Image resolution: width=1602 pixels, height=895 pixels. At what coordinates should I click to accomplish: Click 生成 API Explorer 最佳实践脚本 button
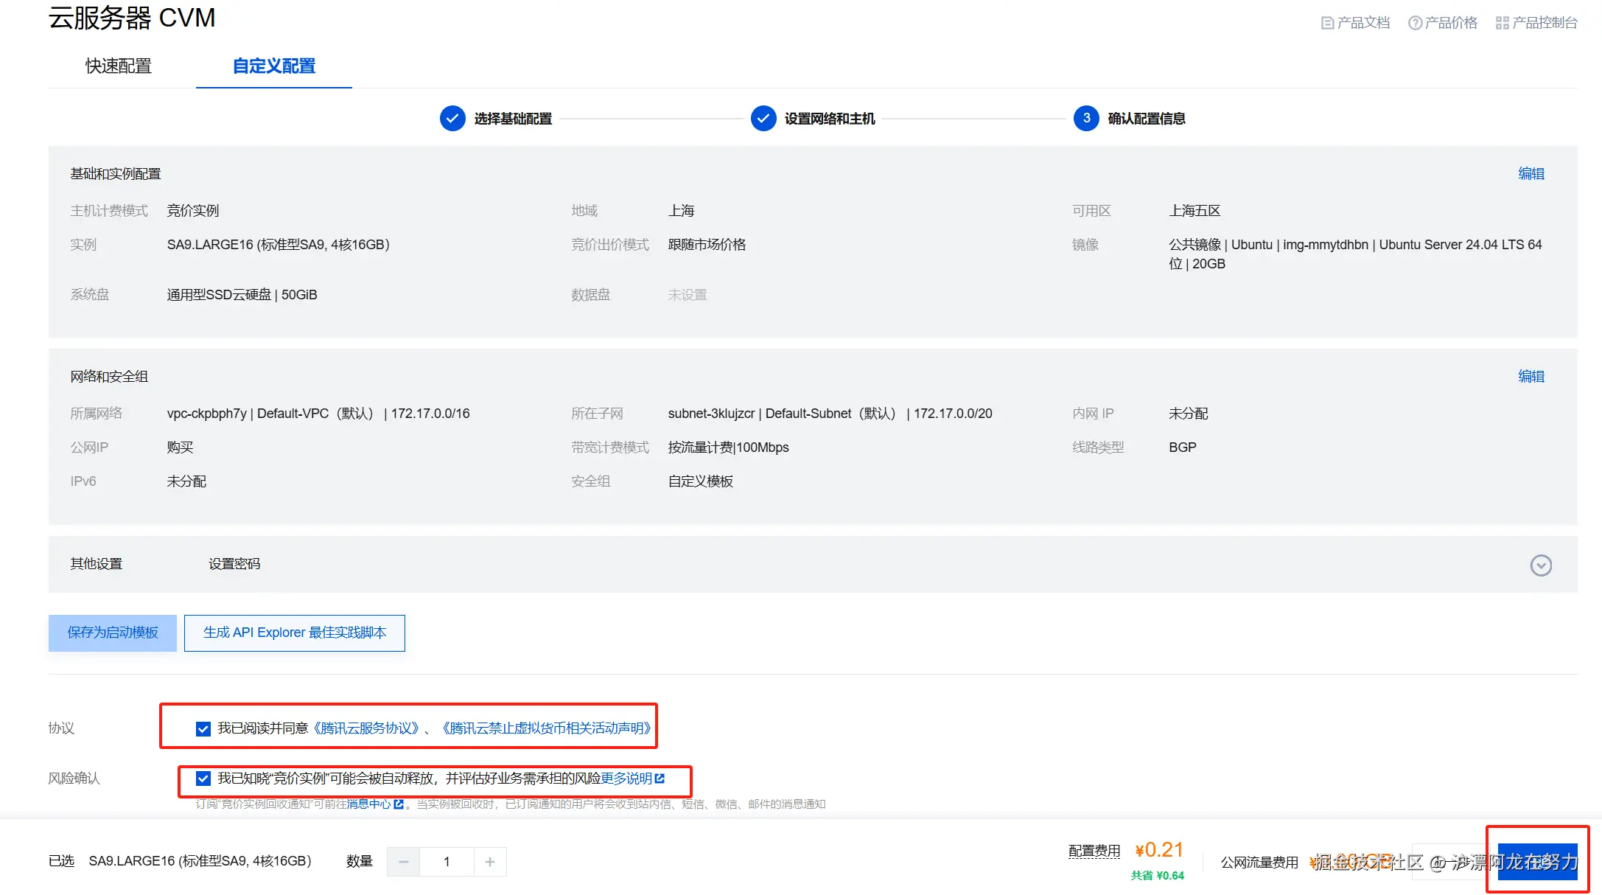point(295,633)
